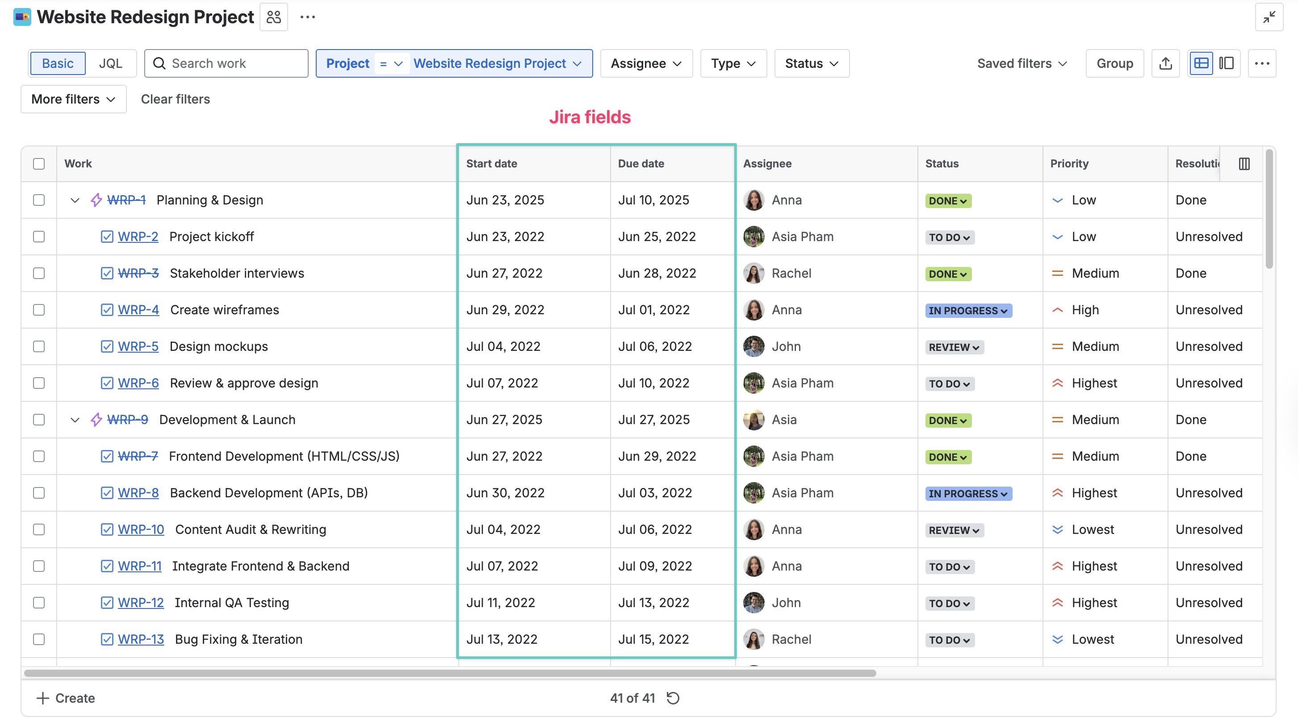Click the export icon in the top toolbar
The width and height of the screenshot is (1298, 725).
[1165, 63]
